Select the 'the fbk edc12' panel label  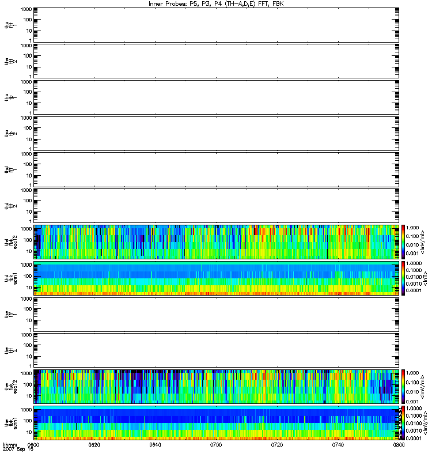11,387
